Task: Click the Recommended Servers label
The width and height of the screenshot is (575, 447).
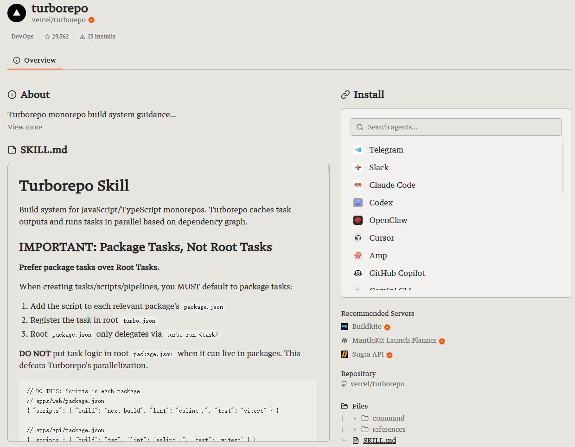Action: [377, 313]
